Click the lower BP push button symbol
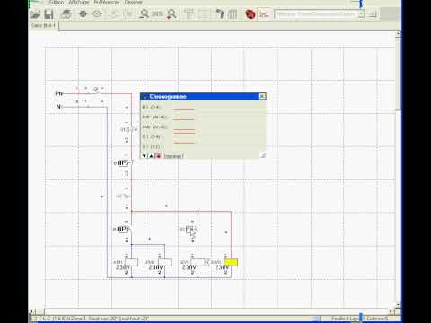The image size is (431, 323). click(x=121, y=230)
